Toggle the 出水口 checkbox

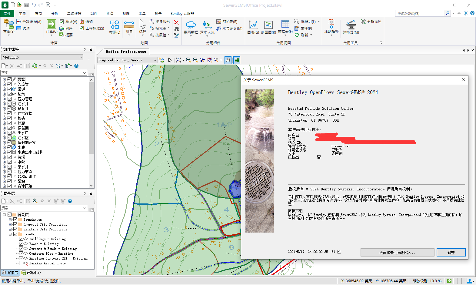pyautogui.click(x=9, y=133)
